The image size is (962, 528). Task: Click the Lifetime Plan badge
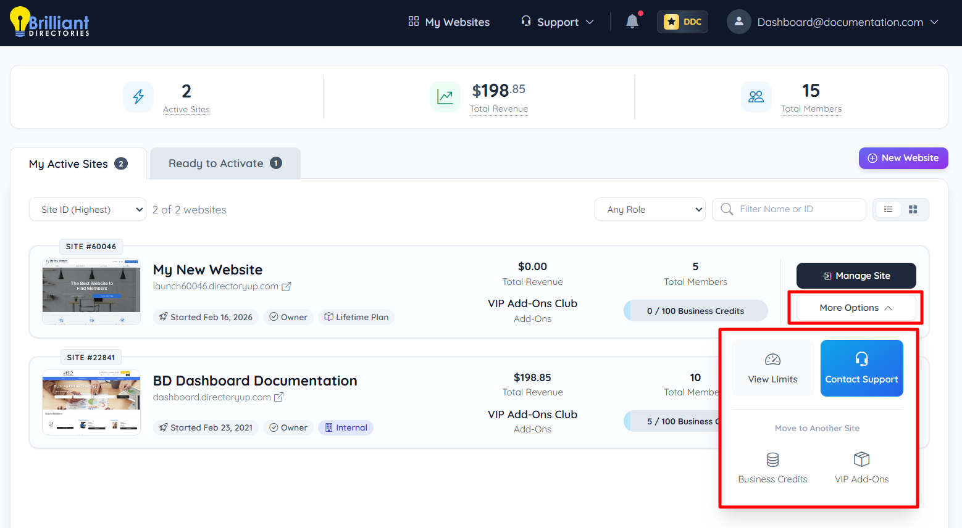(356, 317)
